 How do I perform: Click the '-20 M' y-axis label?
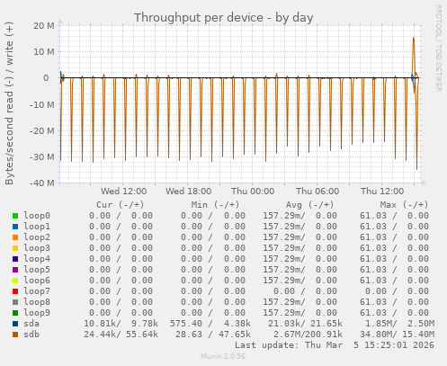tap(42, 130)
